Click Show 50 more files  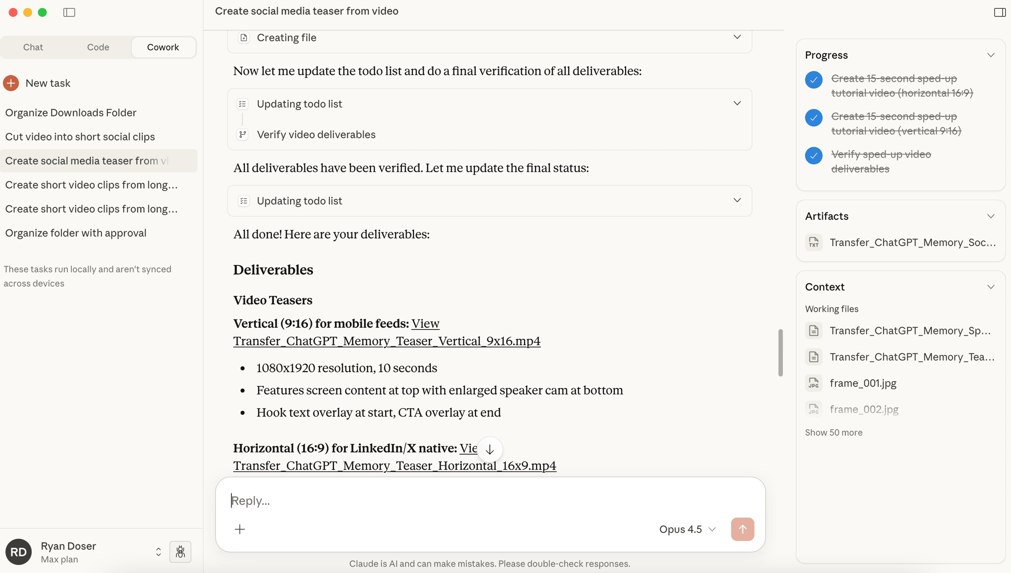coord(833,432)
